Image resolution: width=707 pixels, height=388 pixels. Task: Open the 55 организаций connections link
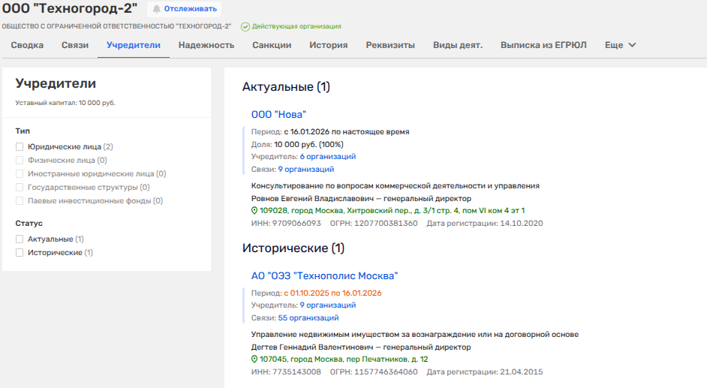[x=308, y=318]
